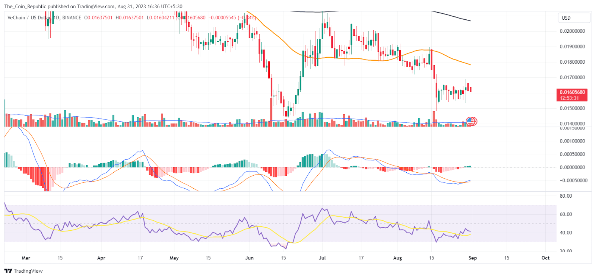Image resolution: width=596 pixels, height=278 pixels.
Task: Click the RSI axis label 40.00
Action: click(x=566, y=233)
